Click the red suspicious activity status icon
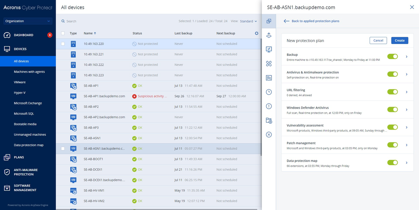The width and height of the screenshot is (419, 210). pyautogui.click(x=134, y=96)
